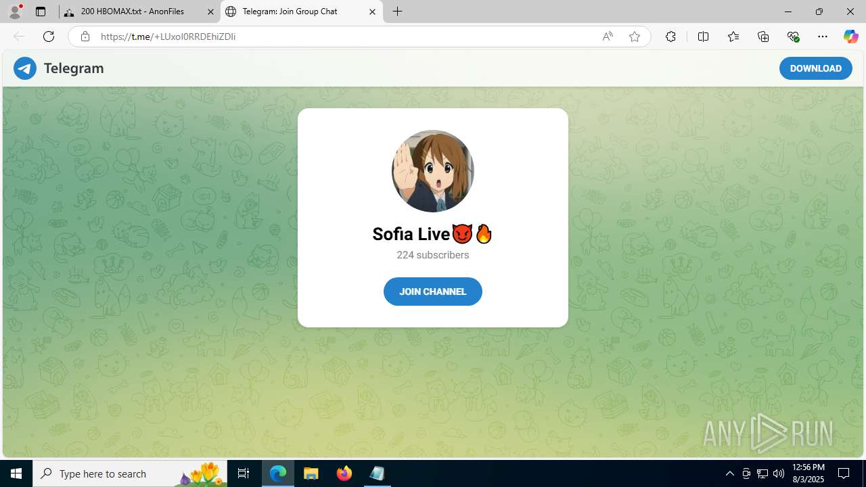Open the tab actions menu icon
The height and width of the screenshot is (487, 866).
tap(41, 11)
